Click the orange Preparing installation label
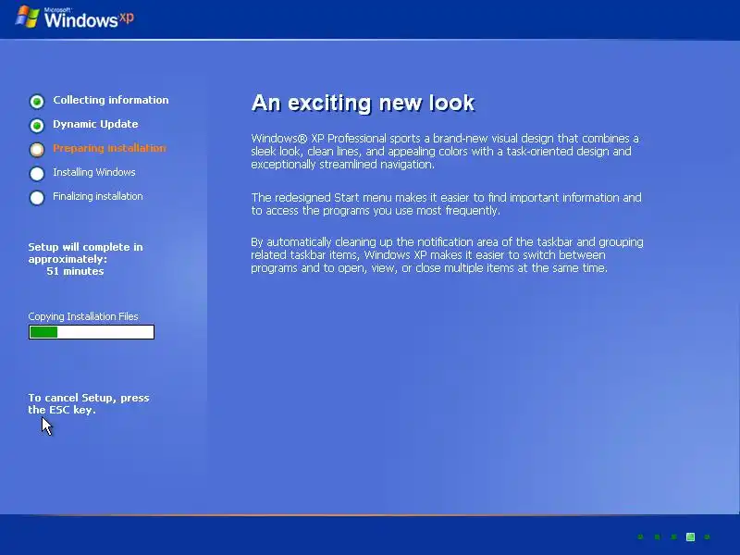Image resolution: width=740 pixels, height=555 pixels. point(109,148)
